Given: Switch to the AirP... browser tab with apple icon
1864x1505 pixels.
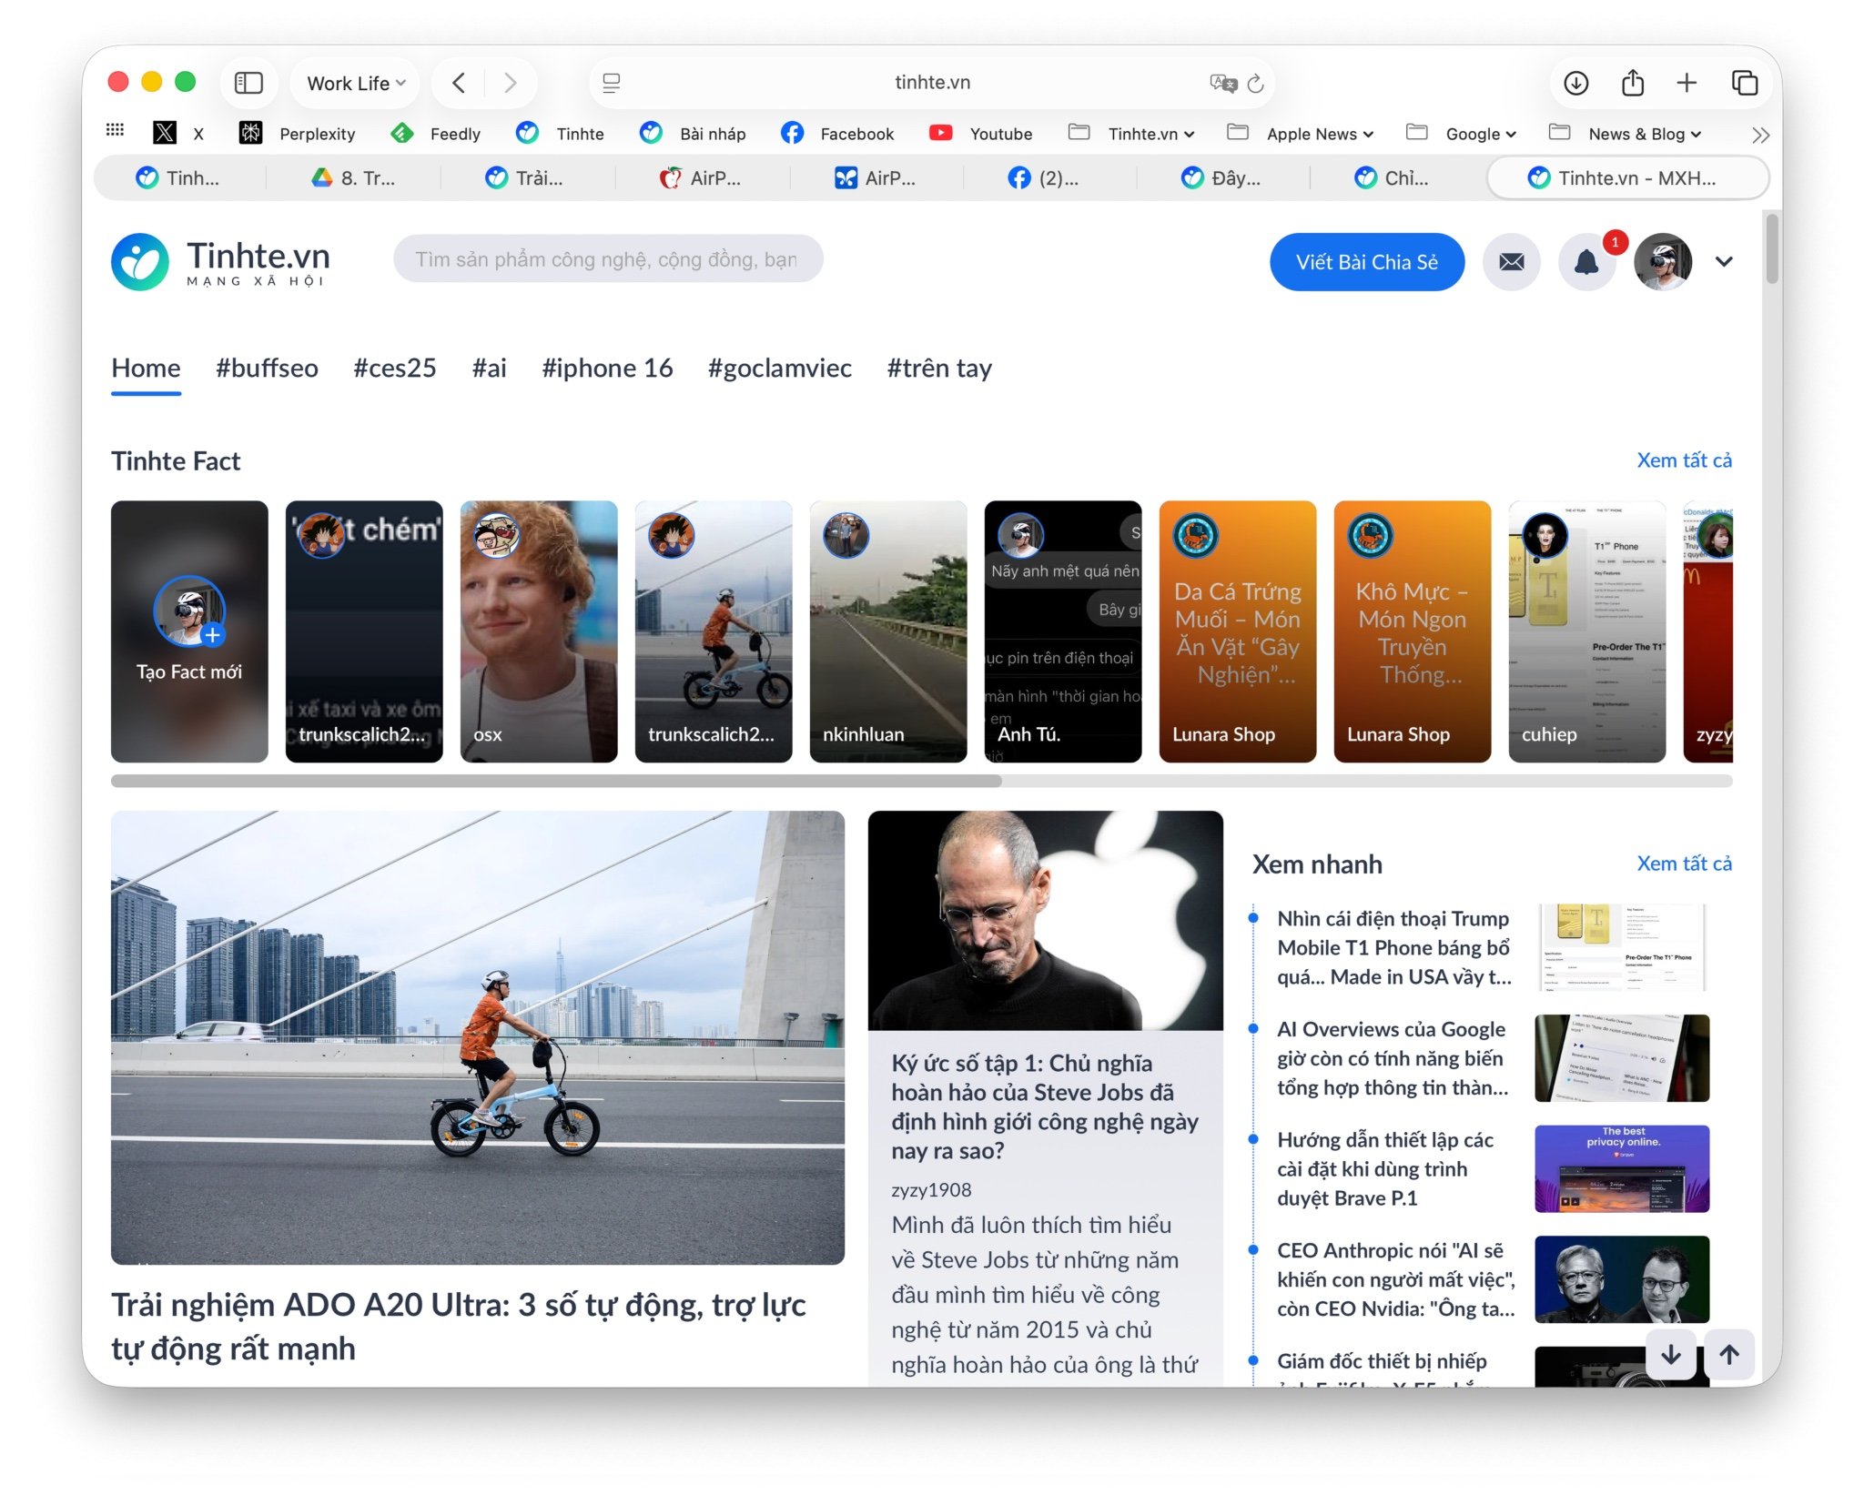Looking at the screenshot, I should tap(701, 178).
